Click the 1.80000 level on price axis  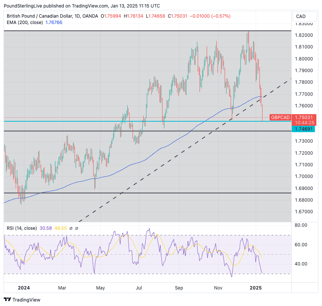click(304, 59)
